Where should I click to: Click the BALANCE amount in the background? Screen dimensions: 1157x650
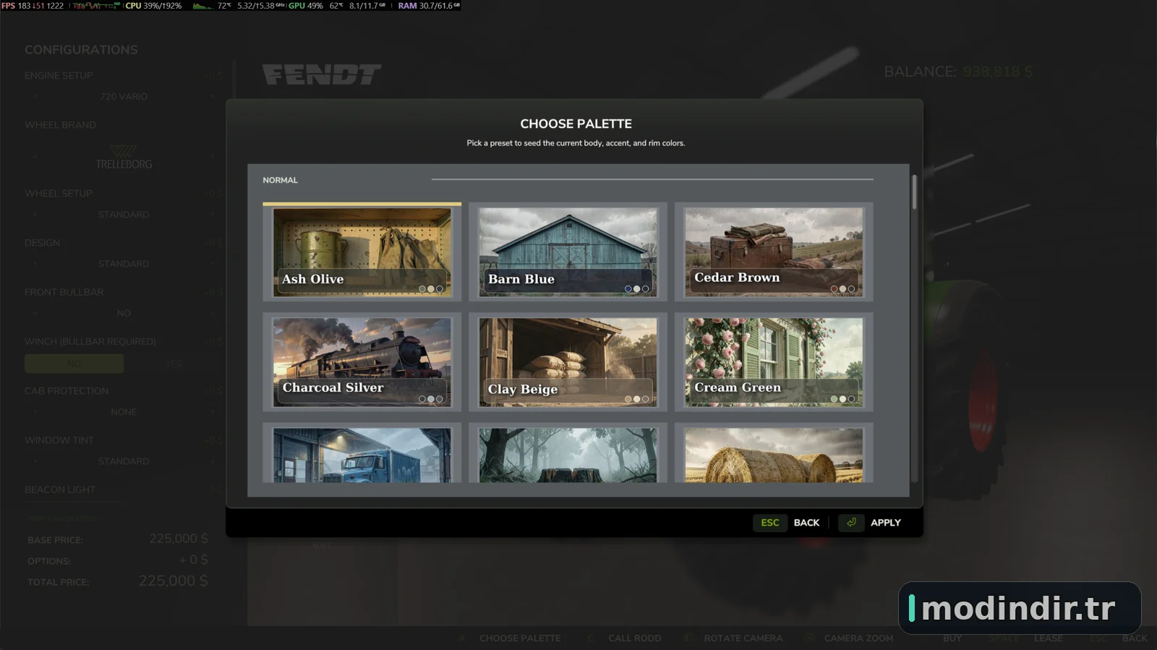click(997, 72)
